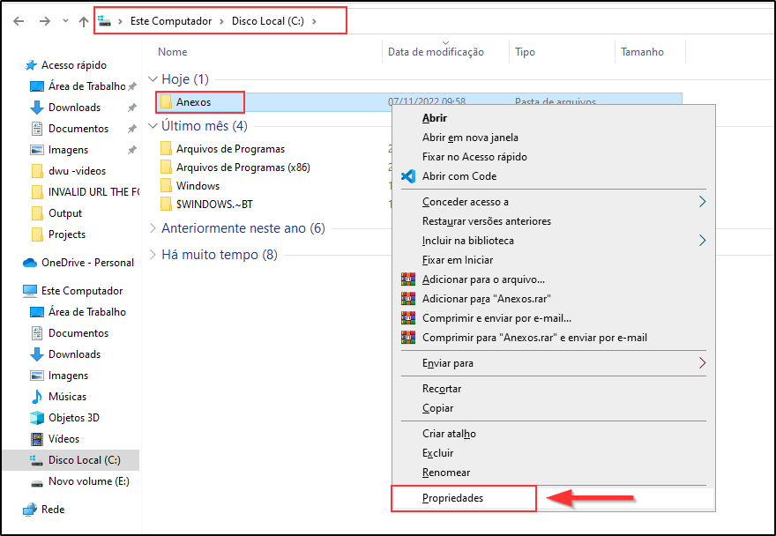776x536 pixels.
Task: Open recent locations dropdown arrow
Action: [64, 21]
